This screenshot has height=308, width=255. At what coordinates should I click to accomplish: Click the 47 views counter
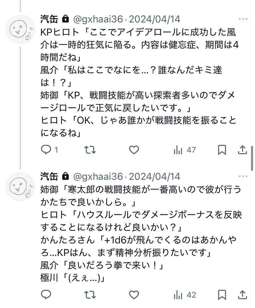pos(191,150)
